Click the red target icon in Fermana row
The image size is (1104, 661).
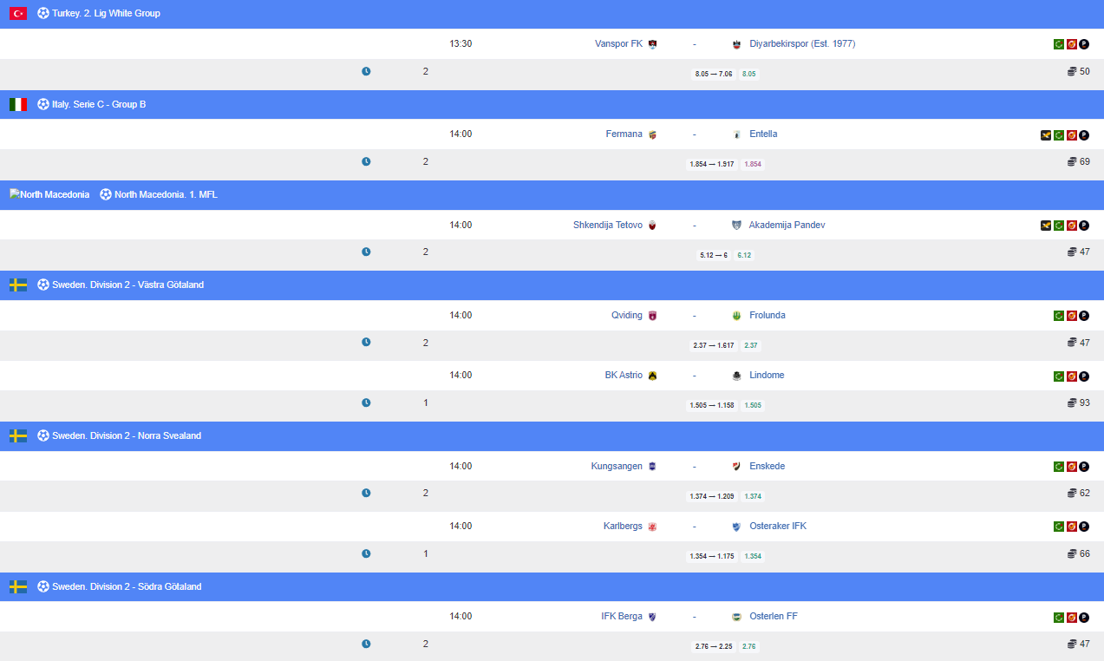pyautogui.click(x=1071, y=135)
